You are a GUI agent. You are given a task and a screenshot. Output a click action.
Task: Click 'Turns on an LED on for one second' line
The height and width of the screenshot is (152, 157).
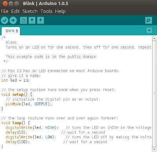tap(43, 47)
